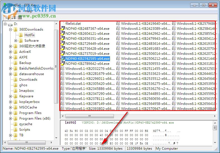Click the D: drive icon in tree
220x153 pixels.
tap(10, 24)
